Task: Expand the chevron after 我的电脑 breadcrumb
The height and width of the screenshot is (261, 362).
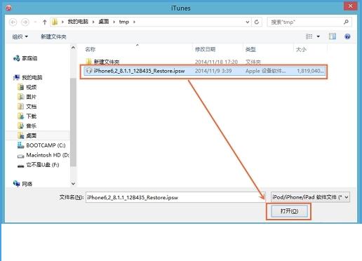Action: pos(93,22)
